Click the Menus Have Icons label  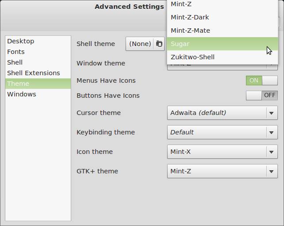click(106, 80)
